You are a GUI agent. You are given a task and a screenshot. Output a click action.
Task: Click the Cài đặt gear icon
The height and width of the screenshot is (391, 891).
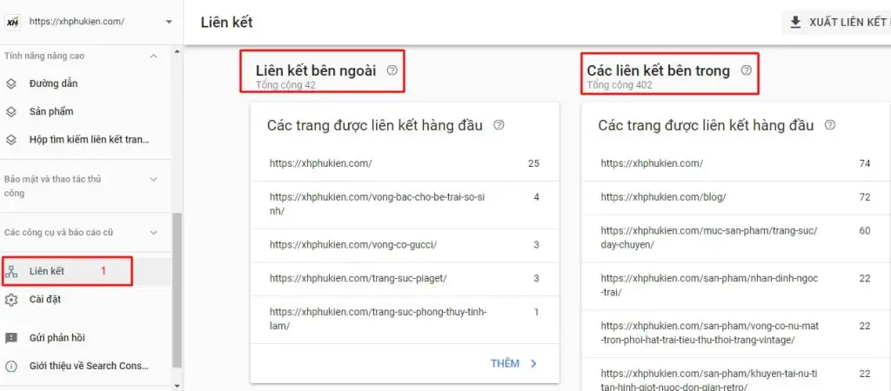point(11,300)
